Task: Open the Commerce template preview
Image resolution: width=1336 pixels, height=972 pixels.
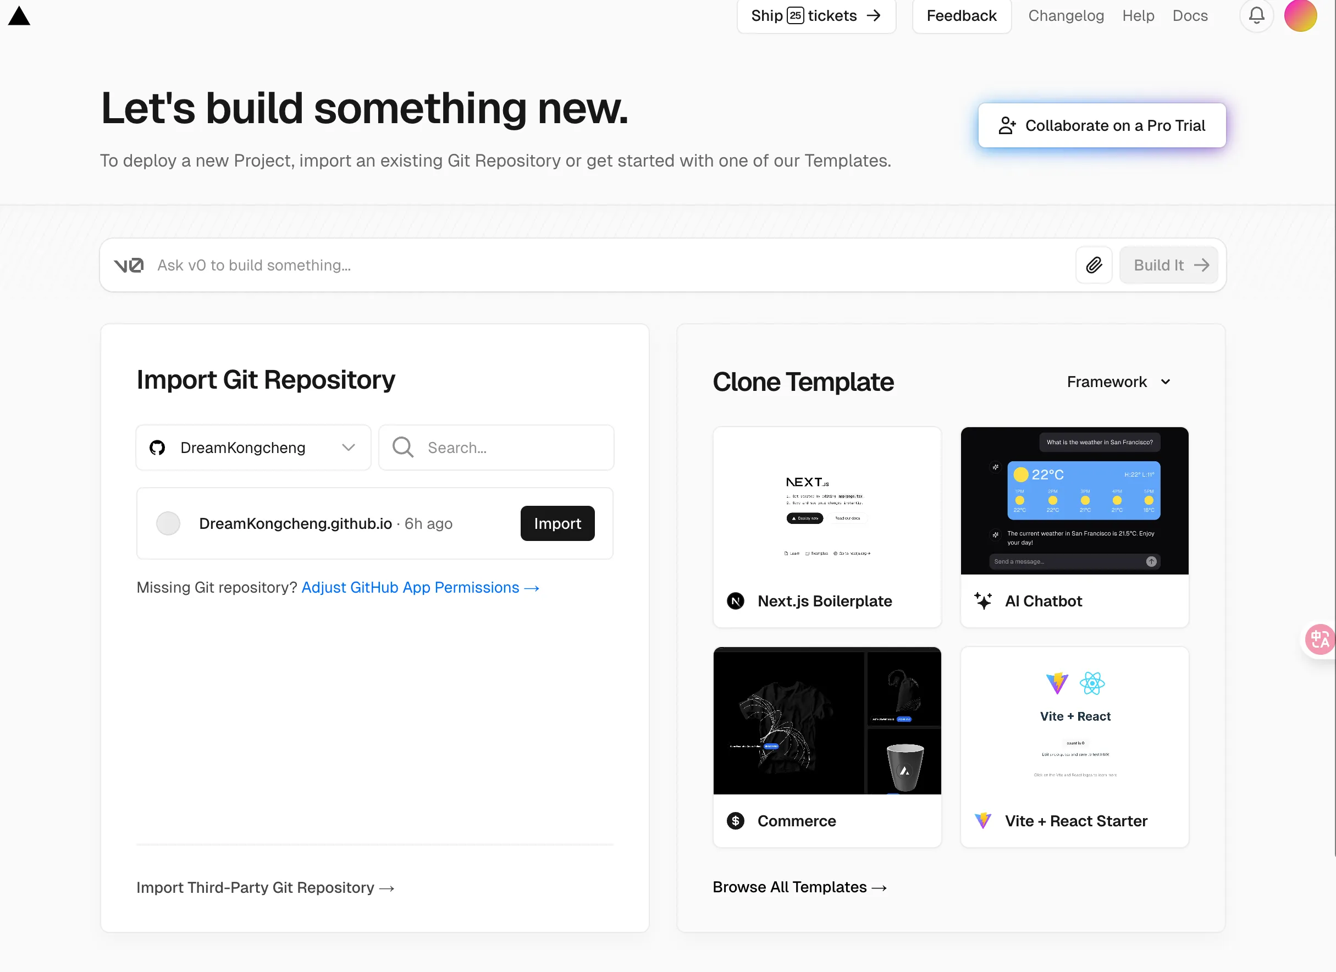Action: (x=827, y=721)
